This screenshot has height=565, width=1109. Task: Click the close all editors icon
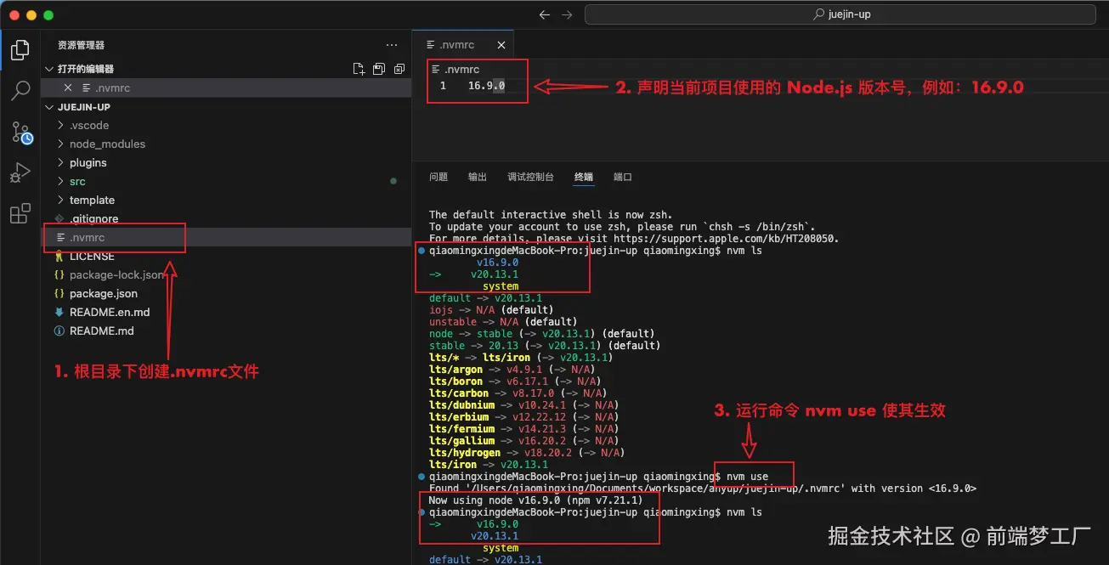[398, 69]
